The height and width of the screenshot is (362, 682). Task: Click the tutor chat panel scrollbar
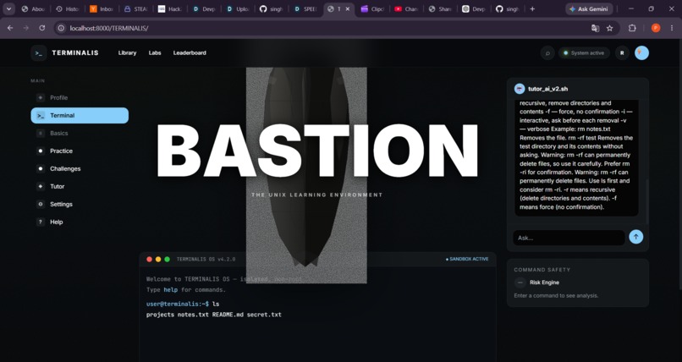[x=646, y=201]
